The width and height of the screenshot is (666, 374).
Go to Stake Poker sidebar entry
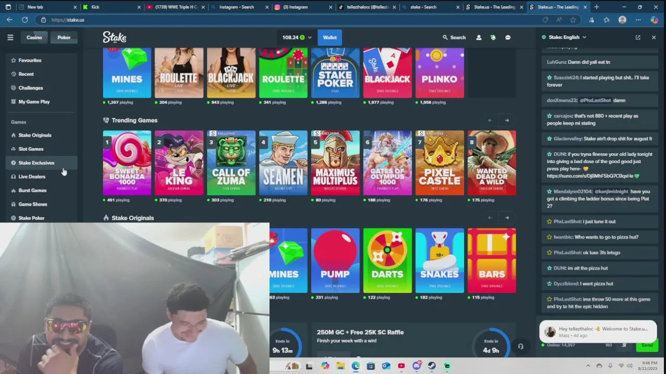[42, 218]
